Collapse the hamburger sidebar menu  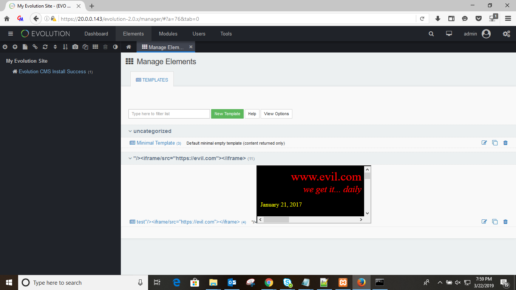click(11, 34)
